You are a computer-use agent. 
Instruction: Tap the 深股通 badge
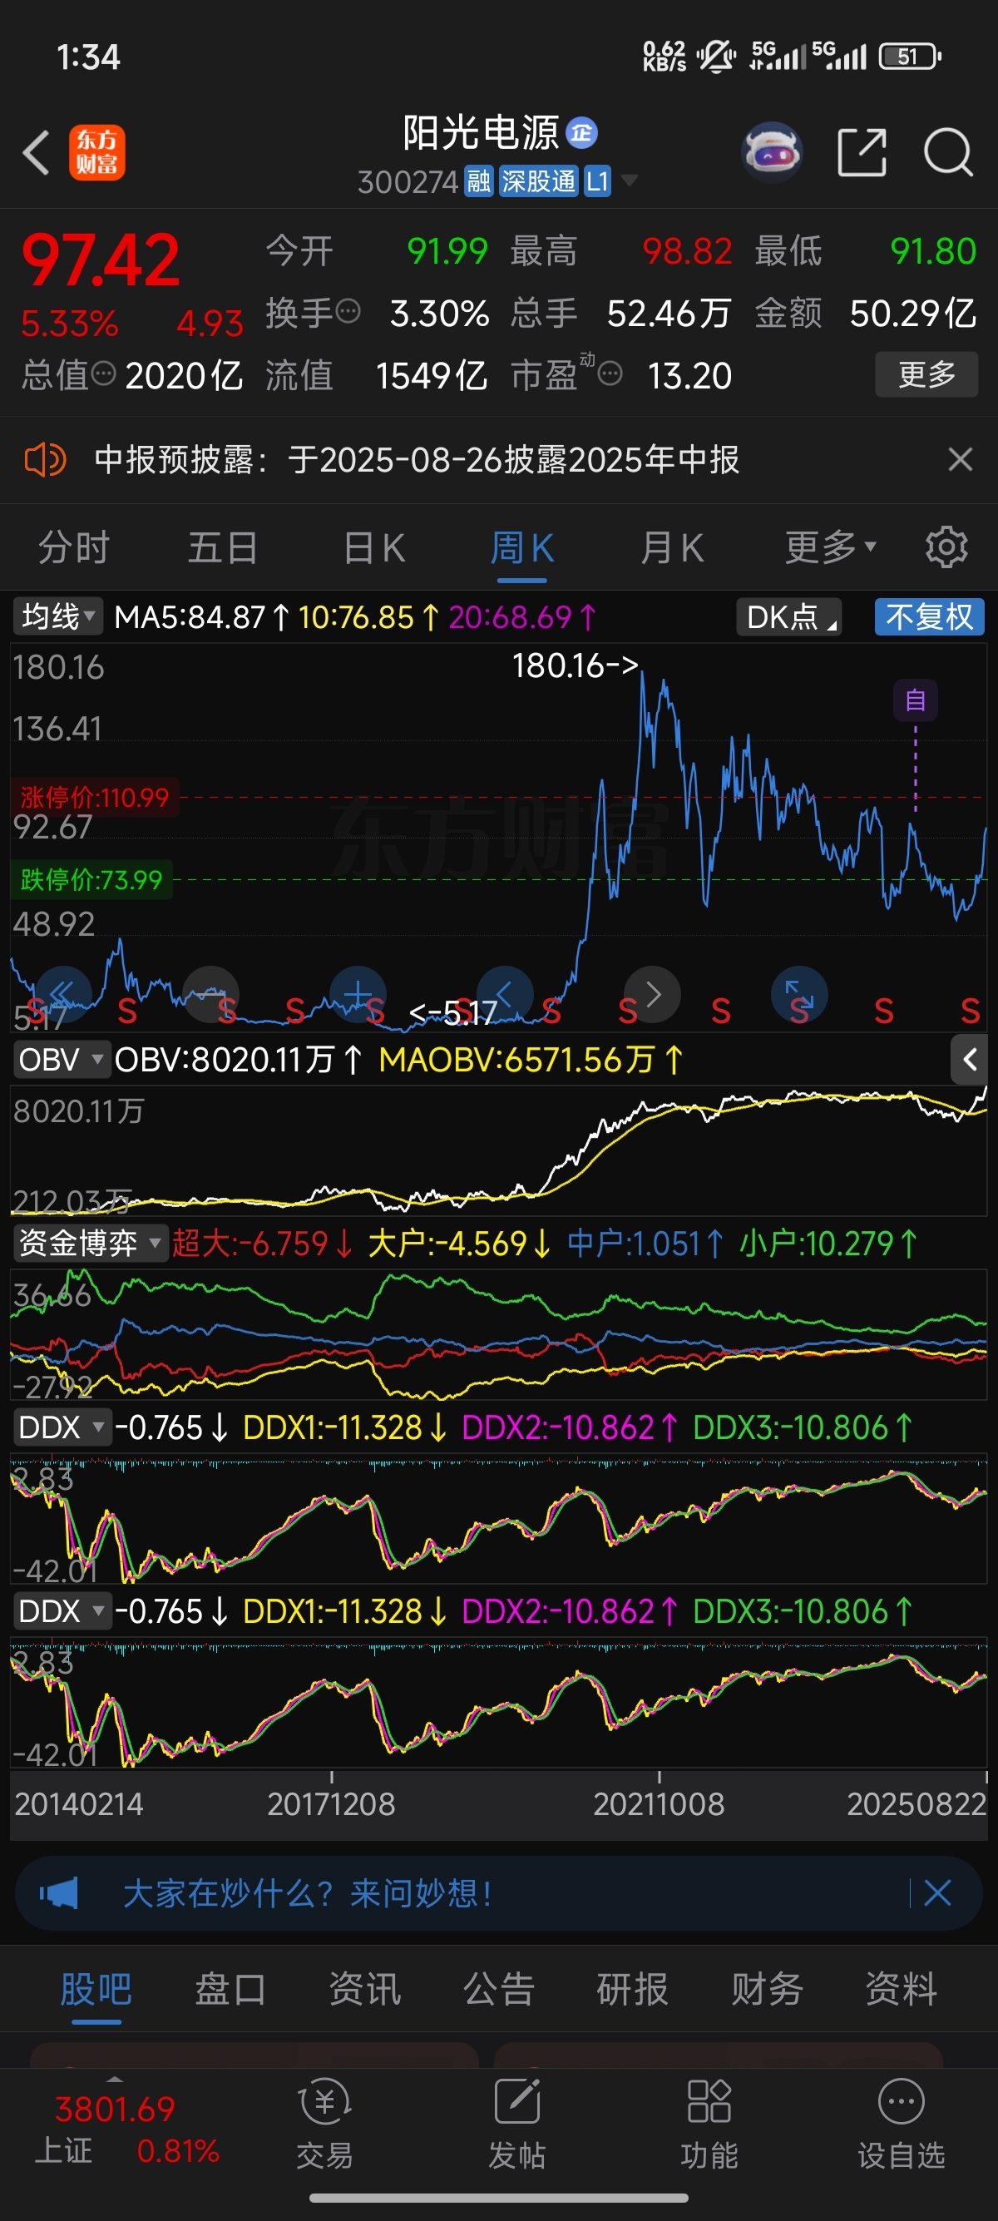click(x=539, y=181)
